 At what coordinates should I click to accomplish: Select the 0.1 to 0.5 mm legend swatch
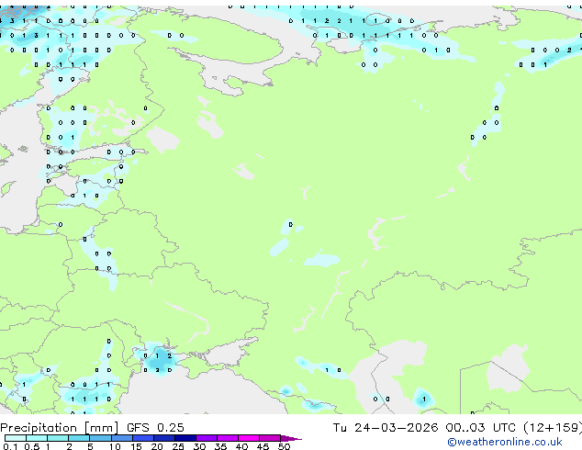16,438
